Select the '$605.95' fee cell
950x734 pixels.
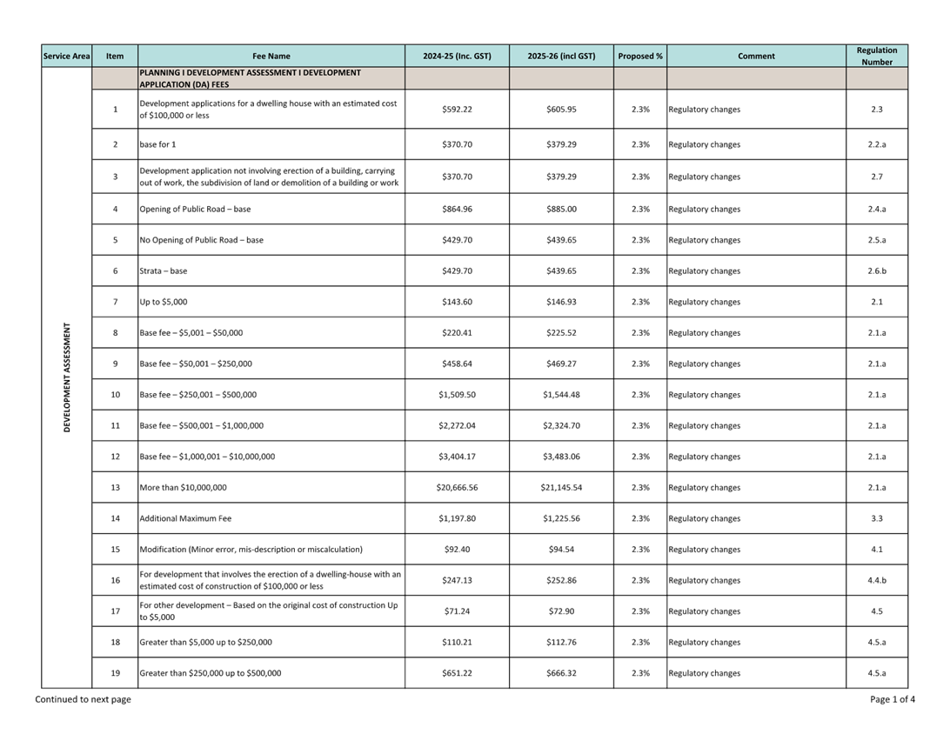(x=561, y=109)
